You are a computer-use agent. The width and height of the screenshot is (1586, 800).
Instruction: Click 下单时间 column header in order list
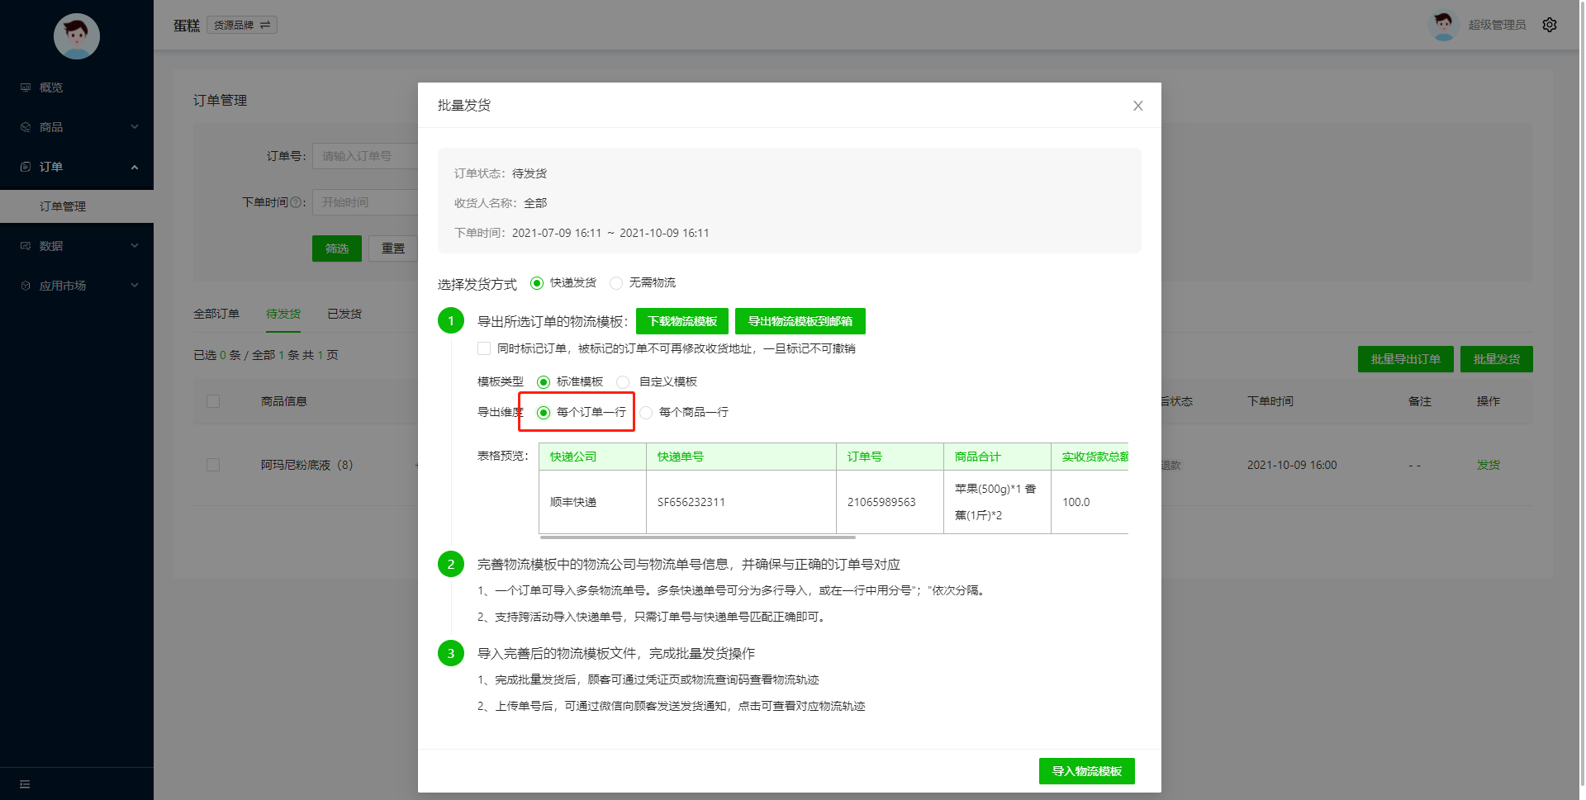[x=1270, y=401]
